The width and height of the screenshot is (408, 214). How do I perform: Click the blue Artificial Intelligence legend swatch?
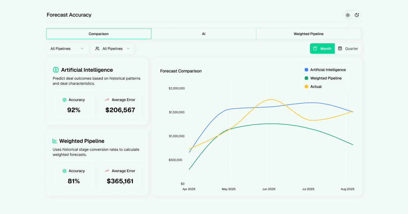[x=306, y=70]
